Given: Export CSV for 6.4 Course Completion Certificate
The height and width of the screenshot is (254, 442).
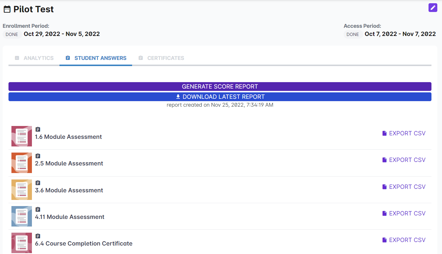Looking at the screenshot, I should [x=404, y=240].
